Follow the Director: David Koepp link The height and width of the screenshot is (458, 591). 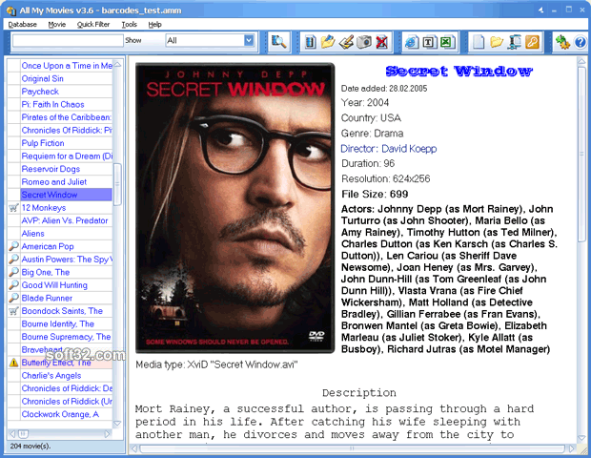[x=389, y=149]
